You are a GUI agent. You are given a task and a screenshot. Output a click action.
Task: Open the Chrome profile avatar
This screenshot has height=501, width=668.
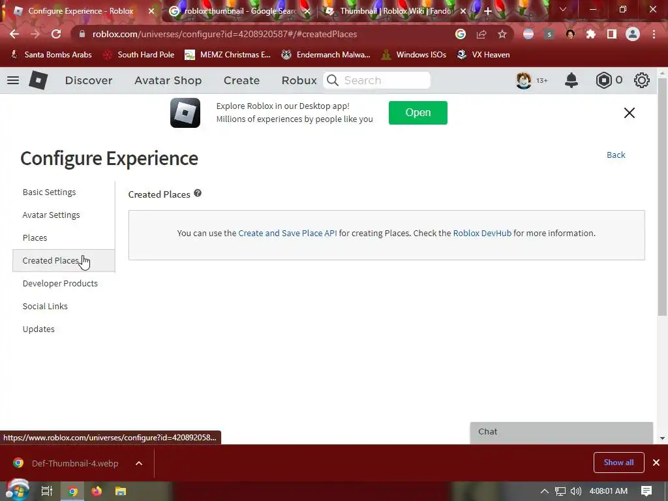tap(633, 34)
